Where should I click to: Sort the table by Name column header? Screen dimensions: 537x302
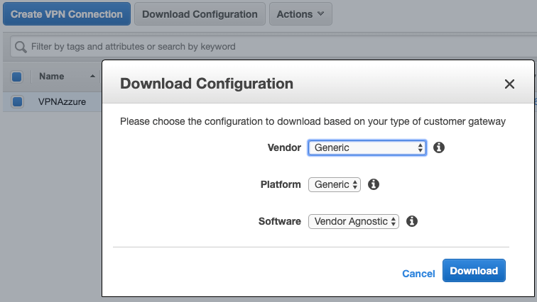52,76
